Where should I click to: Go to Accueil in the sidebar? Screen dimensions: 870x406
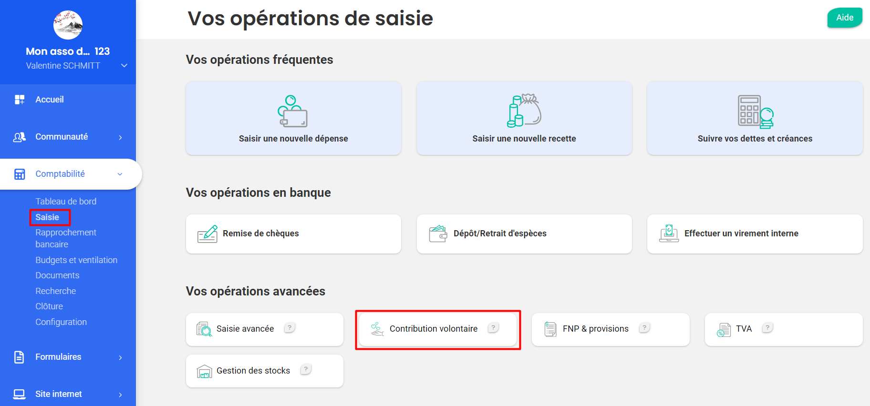(50, 100)
